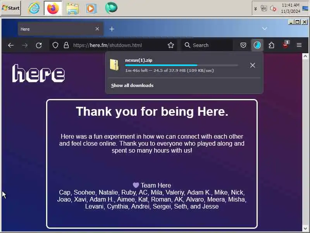
Task: Reload the current page
Action: (x=39, y=45)
